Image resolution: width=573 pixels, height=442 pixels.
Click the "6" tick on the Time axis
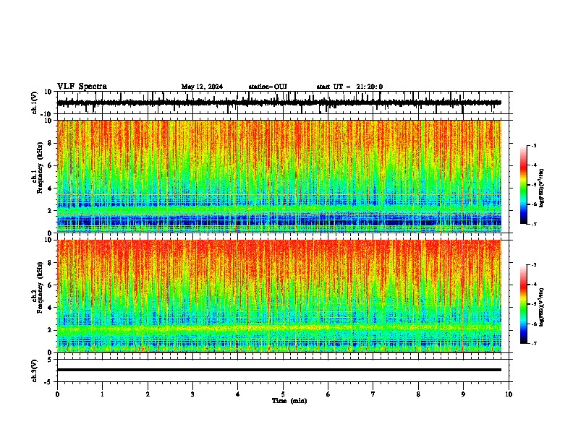tap(328, 394)
